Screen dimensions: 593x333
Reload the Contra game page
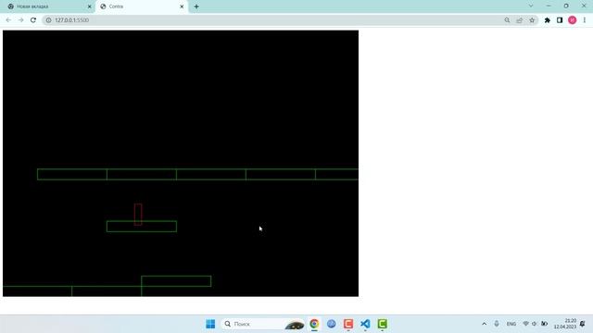tap(33, 20)
